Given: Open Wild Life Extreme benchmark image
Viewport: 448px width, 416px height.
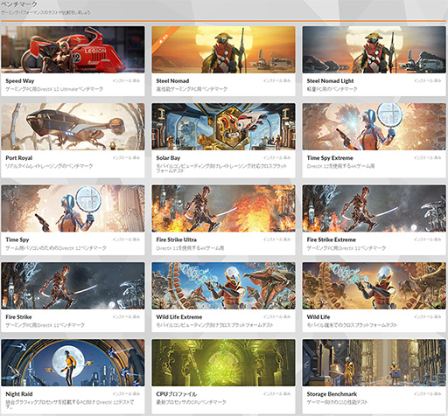Looking at the screenshot, I should coord(223,286).
